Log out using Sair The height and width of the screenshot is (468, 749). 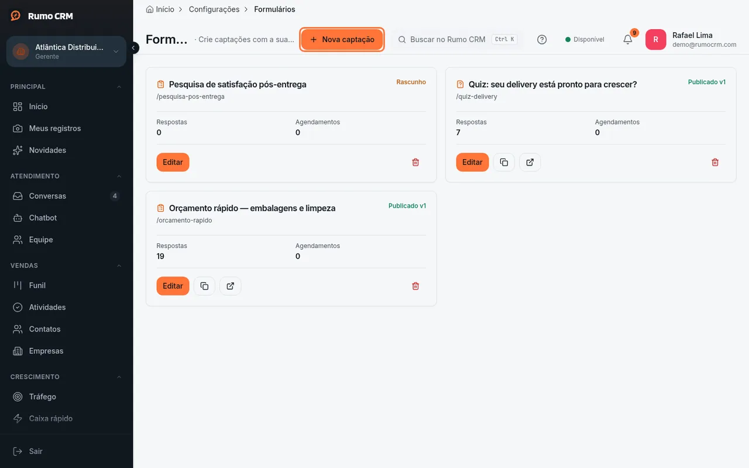click(x=66, y=451)
